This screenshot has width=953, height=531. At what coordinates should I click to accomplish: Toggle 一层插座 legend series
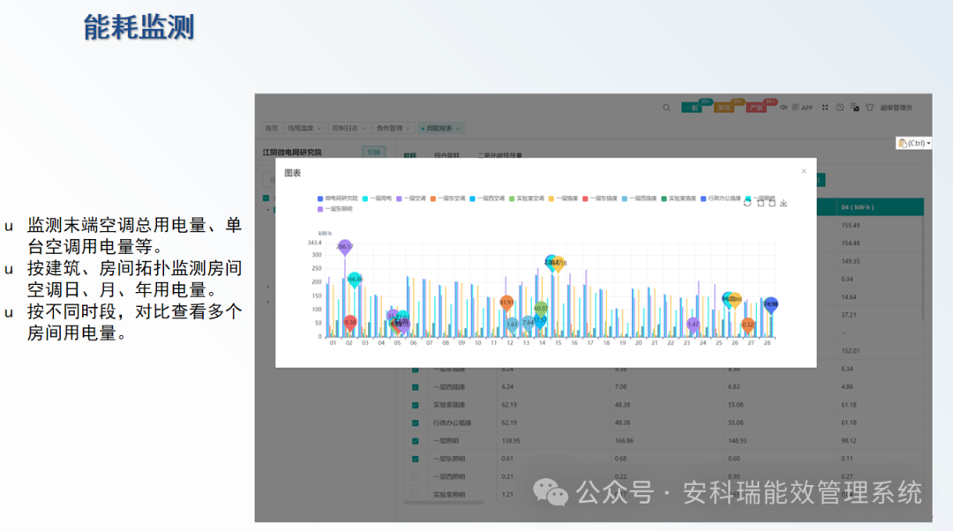[563, 198]
